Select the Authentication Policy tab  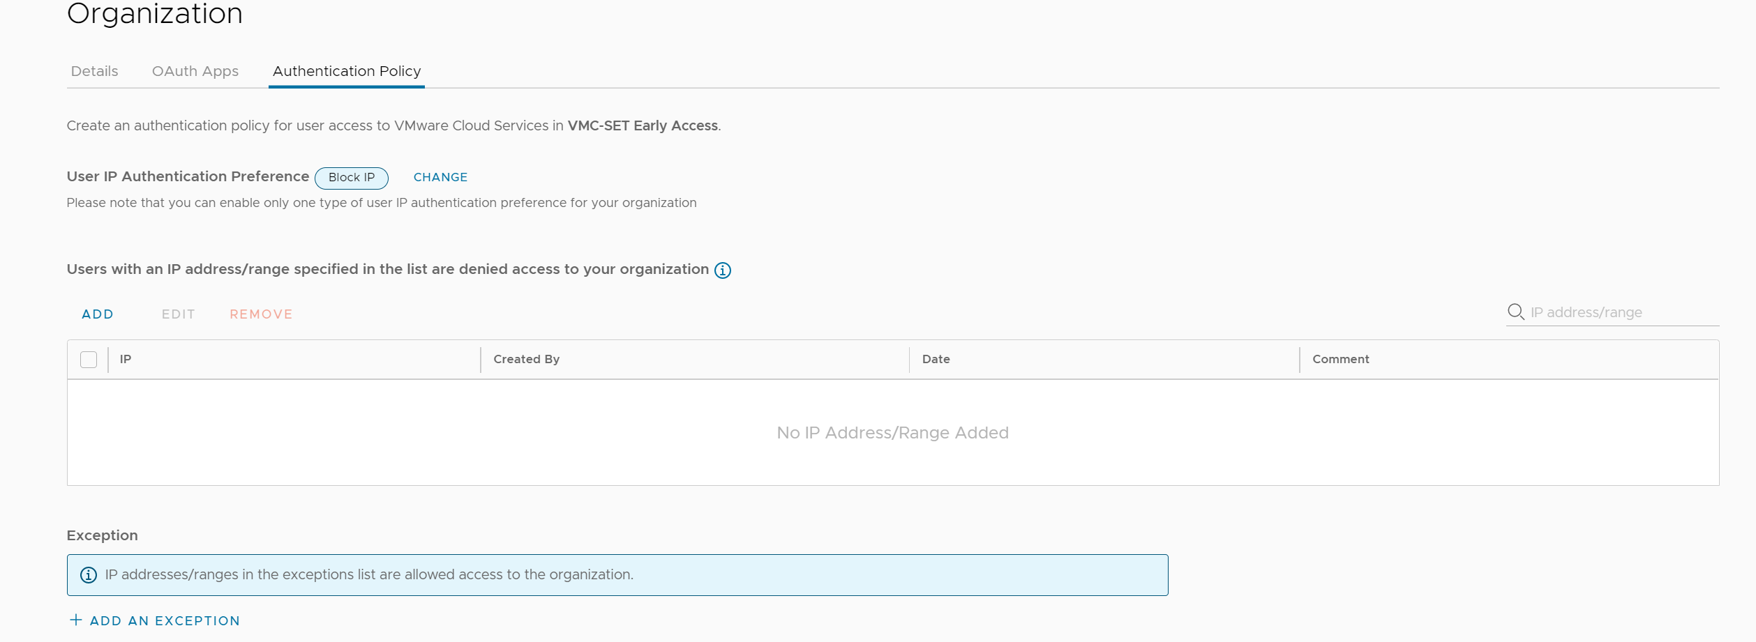pos(346,71)
